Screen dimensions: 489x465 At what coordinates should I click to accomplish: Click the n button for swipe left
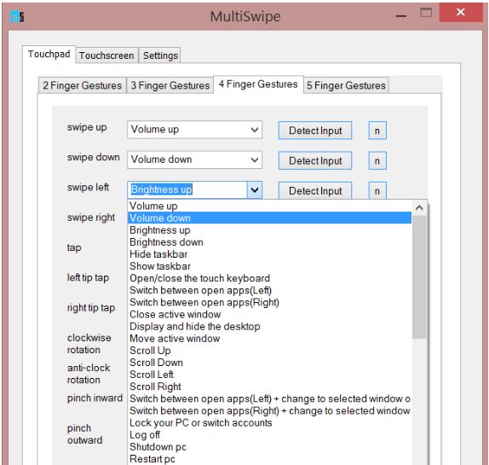click(377, 190)
